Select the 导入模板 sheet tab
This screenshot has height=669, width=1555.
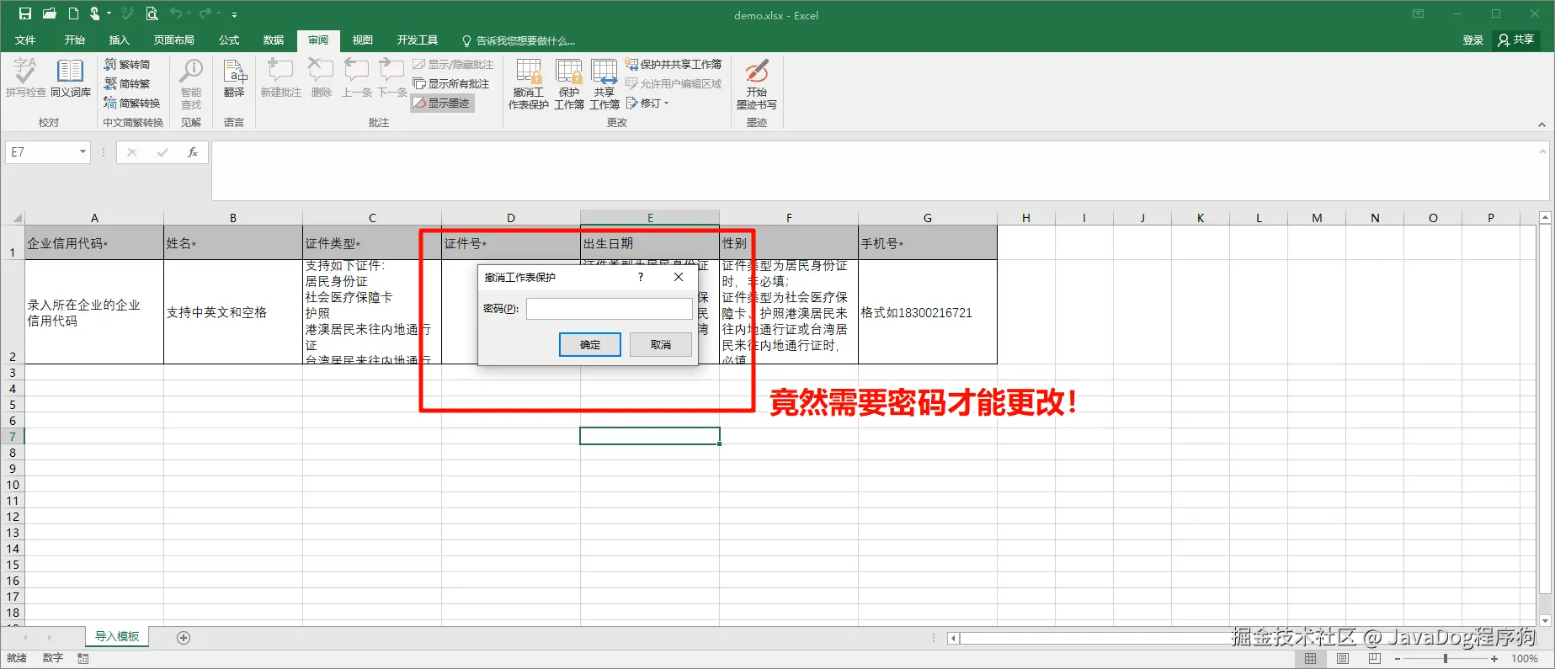pyautogui.click(x=117, y=636)
